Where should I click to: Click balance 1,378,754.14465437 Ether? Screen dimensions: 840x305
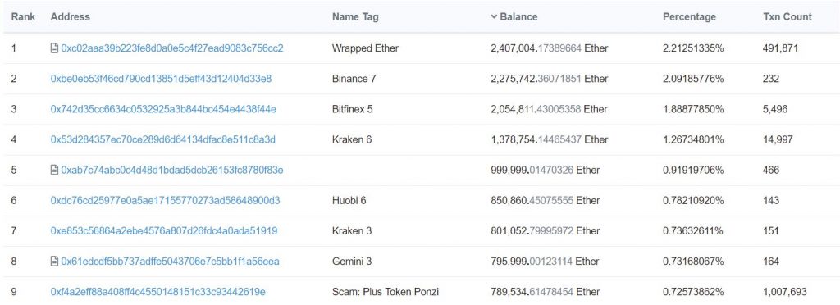549,139
